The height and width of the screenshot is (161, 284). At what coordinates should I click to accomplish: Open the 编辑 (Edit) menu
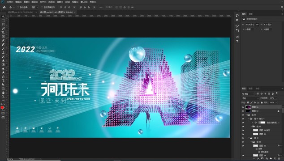tap(18, 2)
